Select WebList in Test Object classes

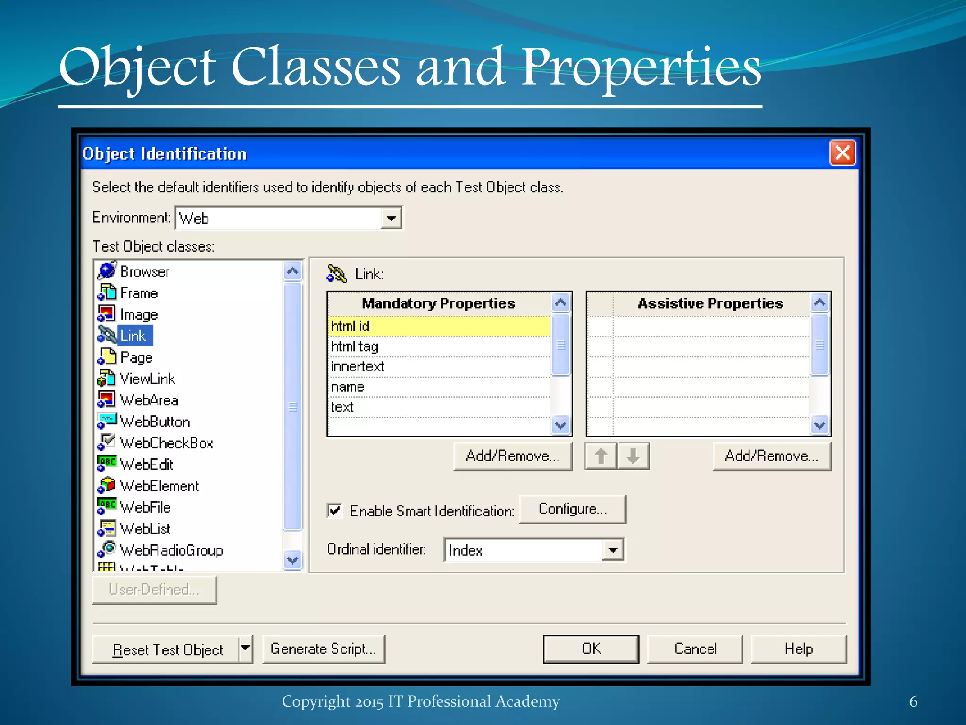point(145,529)
